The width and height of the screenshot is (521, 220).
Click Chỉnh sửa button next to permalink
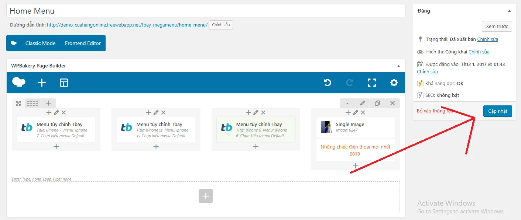pos(221,25)
